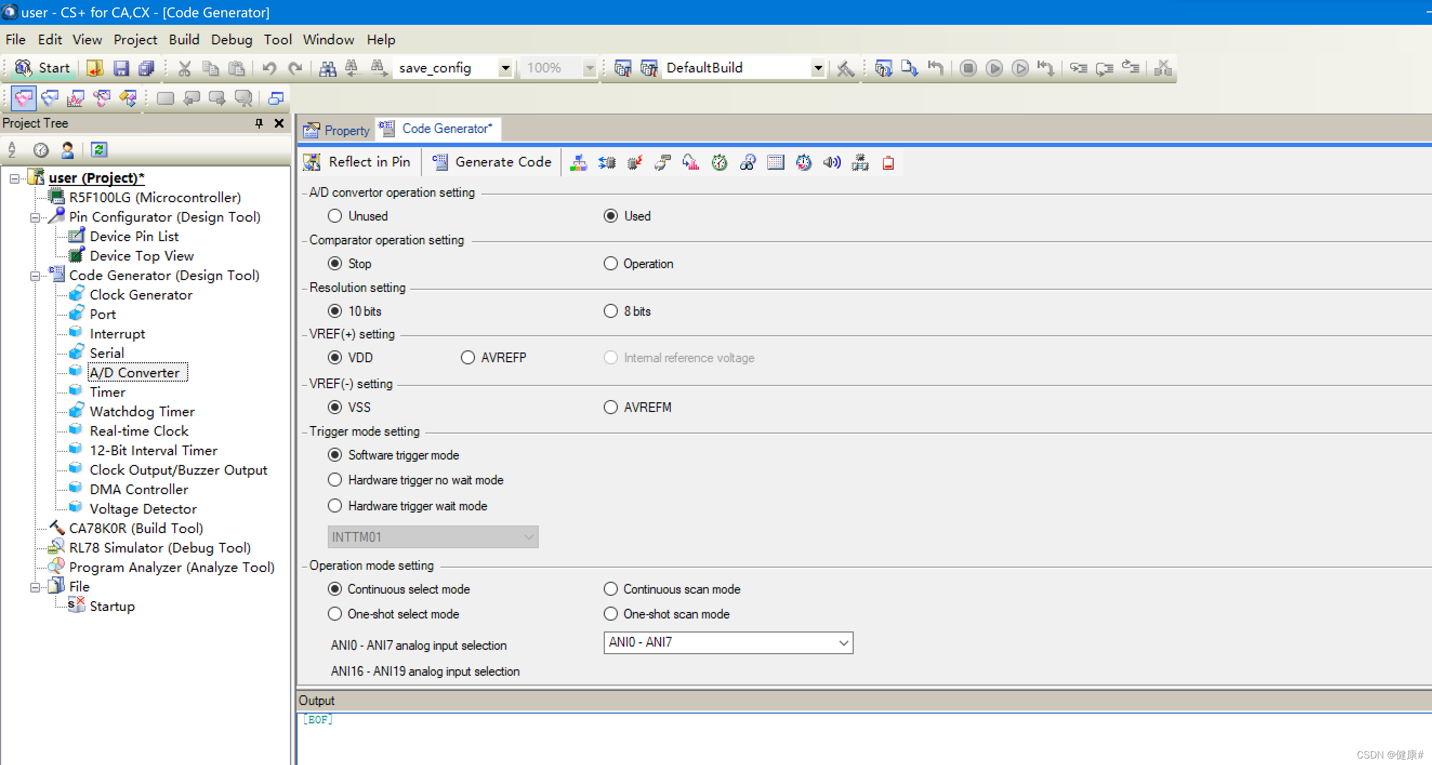Screen dimensions: 1432x765
Task: Open the ANI0 - ANI7 input dropdown
Action: pyautogui.click(x=843, y=643)
